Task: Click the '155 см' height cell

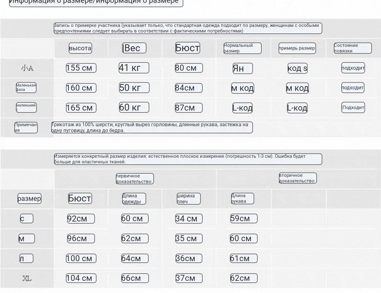Action: pyautogui.click(x=81, y=68)
